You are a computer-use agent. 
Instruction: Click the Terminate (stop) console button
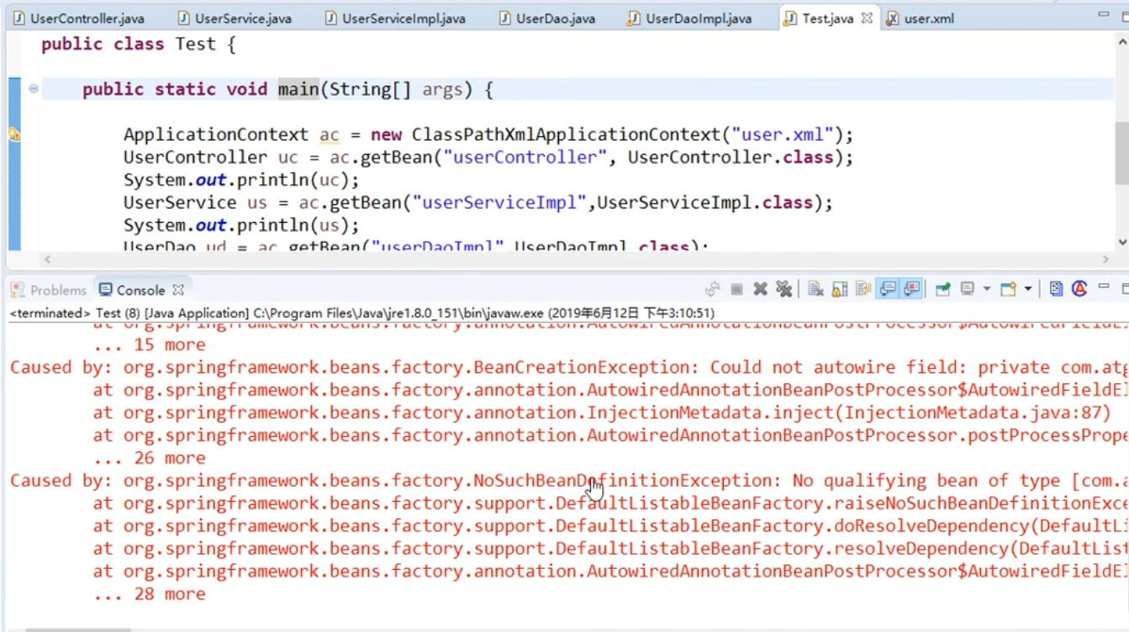tap(736, 289)
